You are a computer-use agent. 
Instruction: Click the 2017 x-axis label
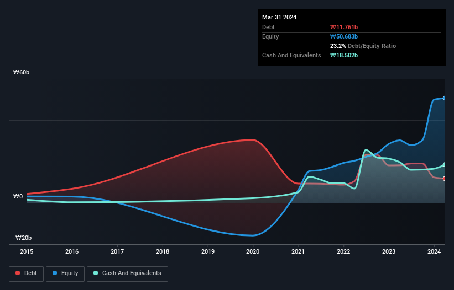click(x=117, y=251)
